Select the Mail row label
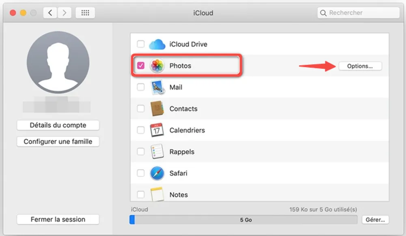The width and height of the screenshot is (406, 236). 176,87
